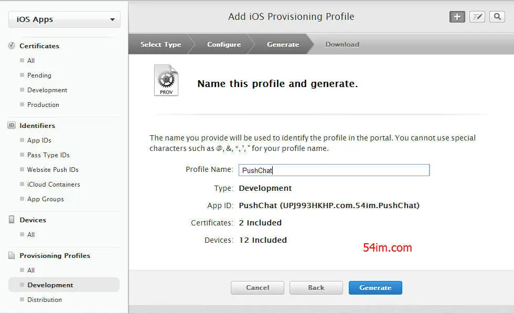Image resolution: width=514 pixels, height=314 pixels.
Task: Click the plus add profile icon
Action: tap(457, 17)
